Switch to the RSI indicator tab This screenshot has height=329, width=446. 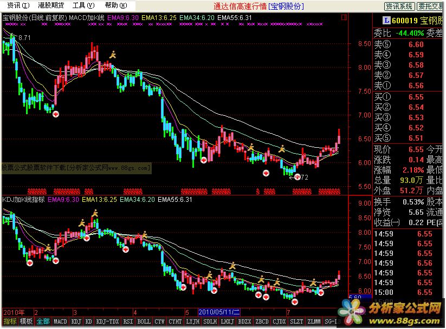128,321
